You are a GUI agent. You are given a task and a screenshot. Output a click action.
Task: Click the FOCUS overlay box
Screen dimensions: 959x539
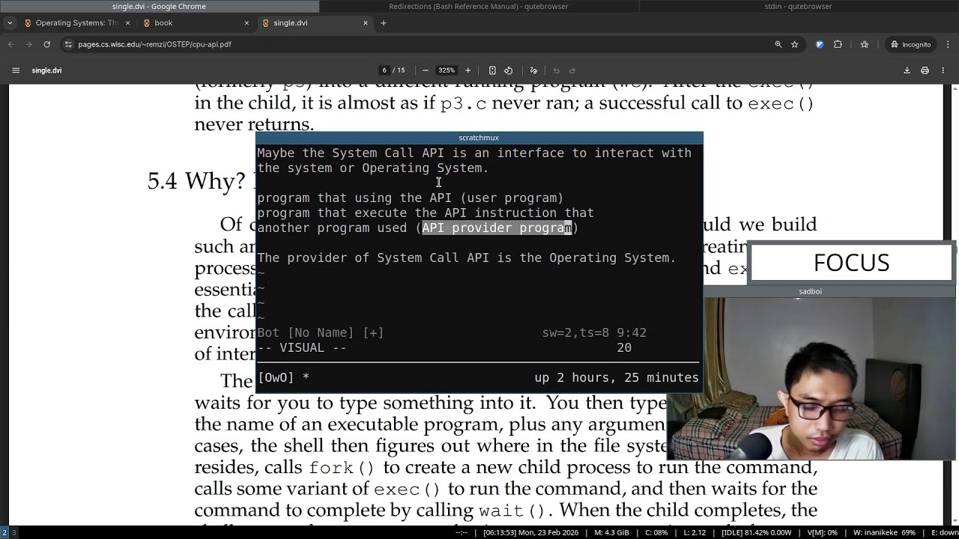click(851, 263)
